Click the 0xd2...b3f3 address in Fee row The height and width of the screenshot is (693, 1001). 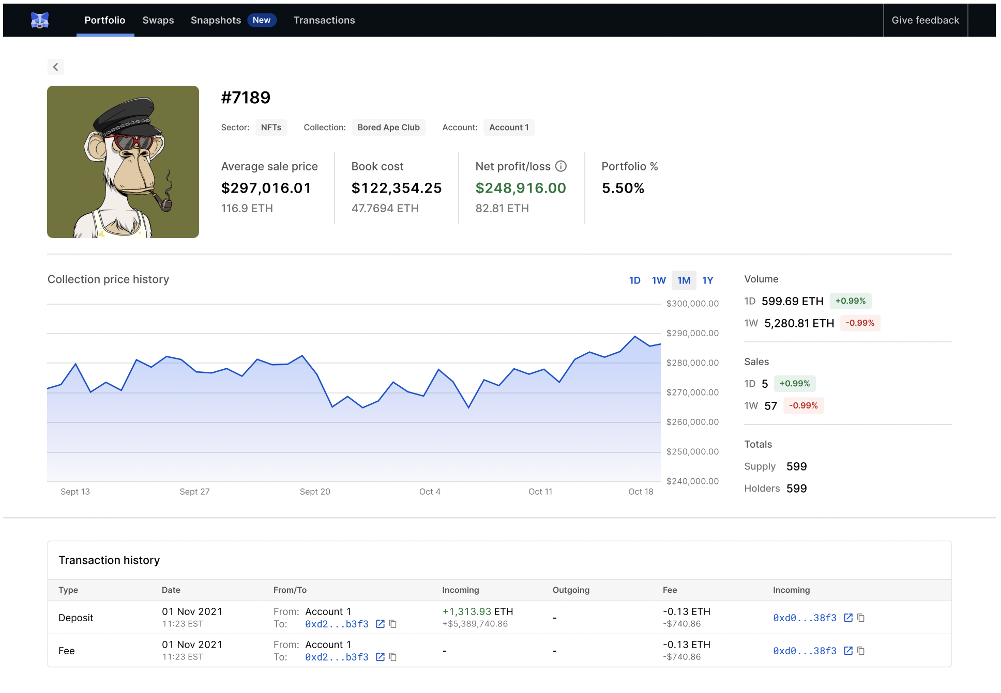pyautogui.click(x=337, y=657)
